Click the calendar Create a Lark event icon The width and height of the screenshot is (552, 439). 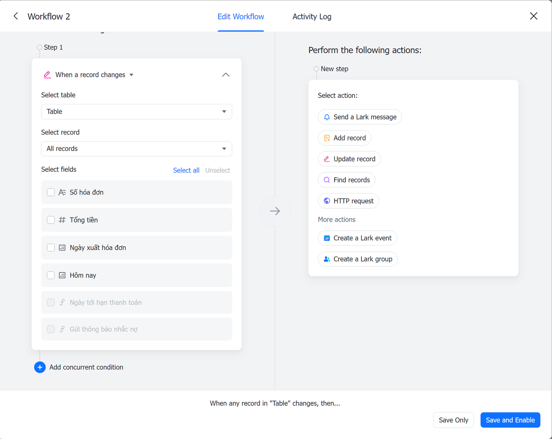tap(327, 238)
